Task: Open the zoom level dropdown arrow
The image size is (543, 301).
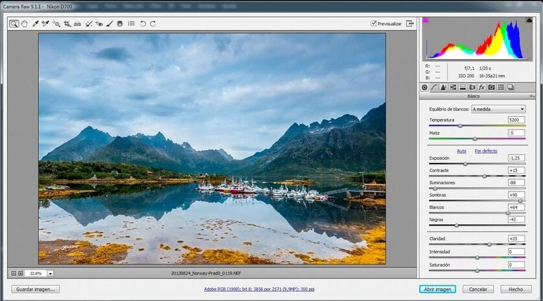Action: pyautogui.click(x=51, y=274)
